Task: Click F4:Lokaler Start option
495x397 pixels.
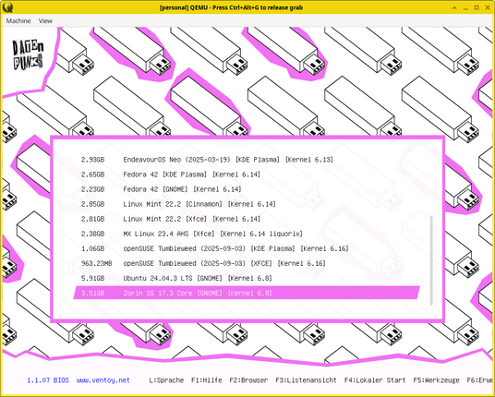Action: 375,380
